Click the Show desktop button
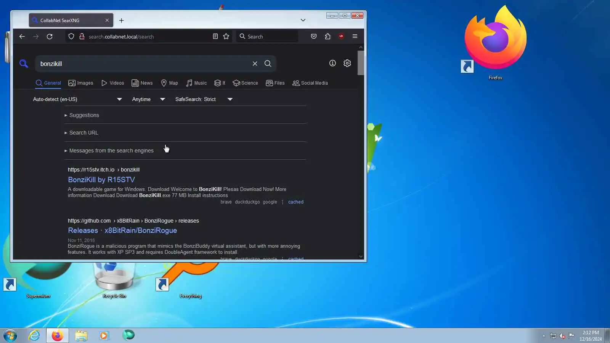This screenshot has height=343, width=610. [607, 335]
